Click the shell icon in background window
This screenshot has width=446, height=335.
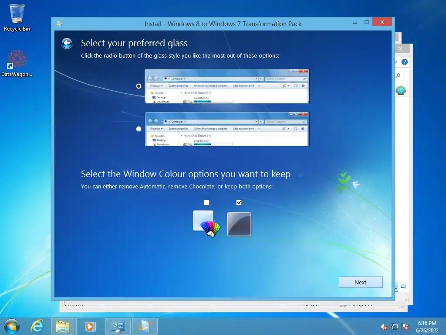pyautogui.click(x=401, y=91)
